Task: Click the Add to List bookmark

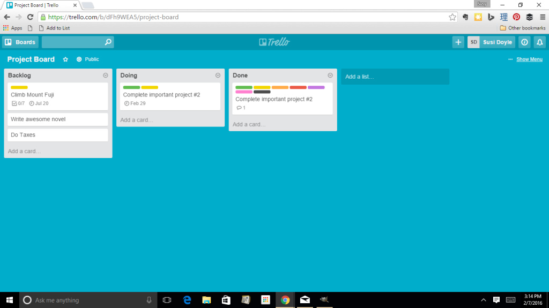Action: tap(54, 28)
